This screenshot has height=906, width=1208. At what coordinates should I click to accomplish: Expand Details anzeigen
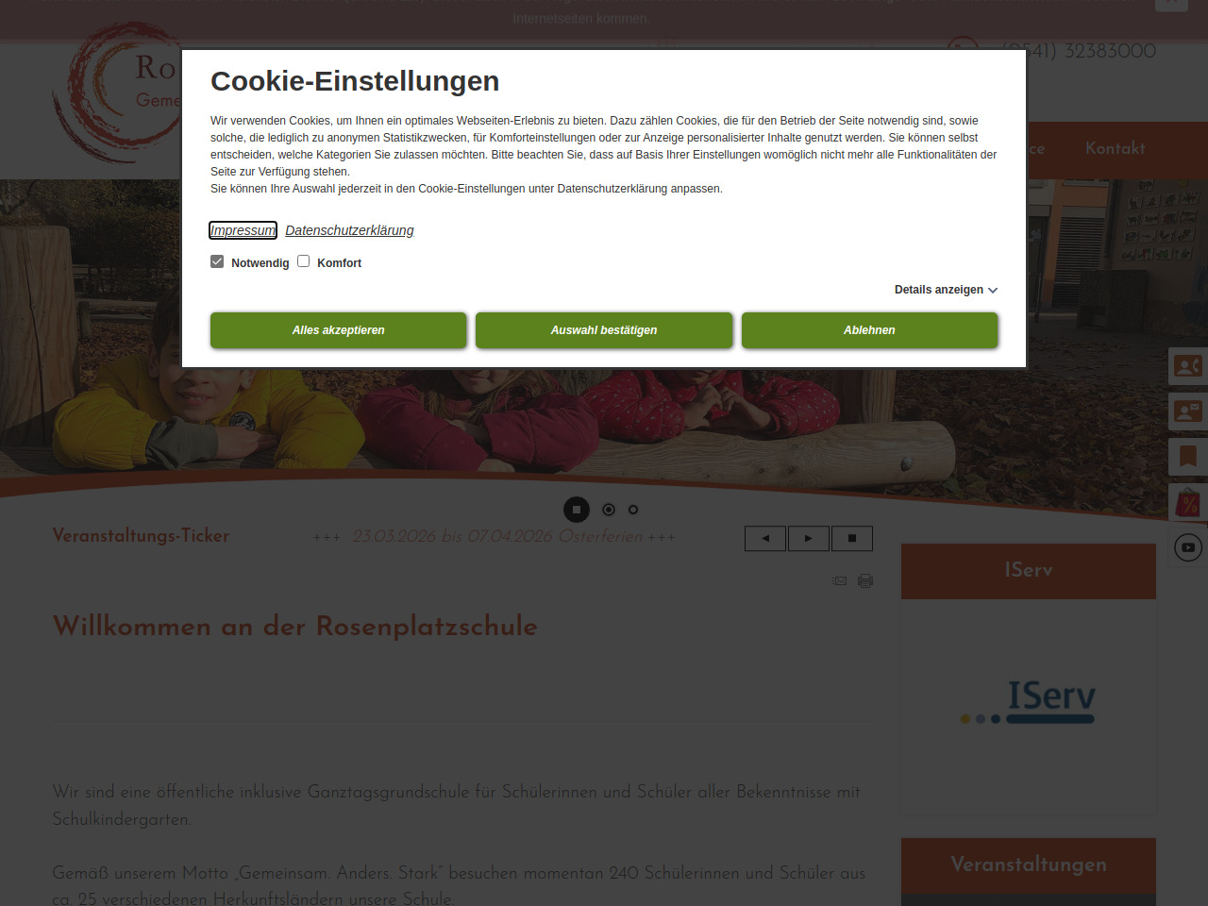(946, 290)
